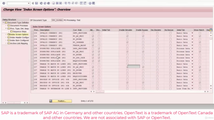Click the Position... button
214x120 pixels.
(61, 101)
